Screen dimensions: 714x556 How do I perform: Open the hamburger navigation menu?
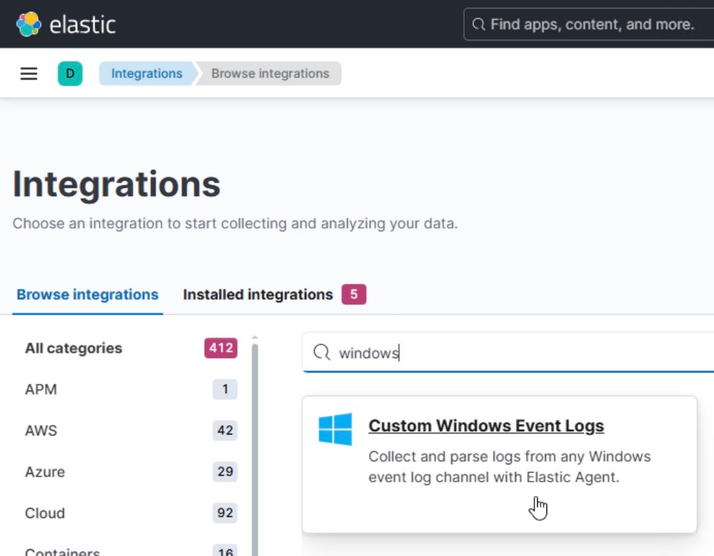[x=29, y=74]
